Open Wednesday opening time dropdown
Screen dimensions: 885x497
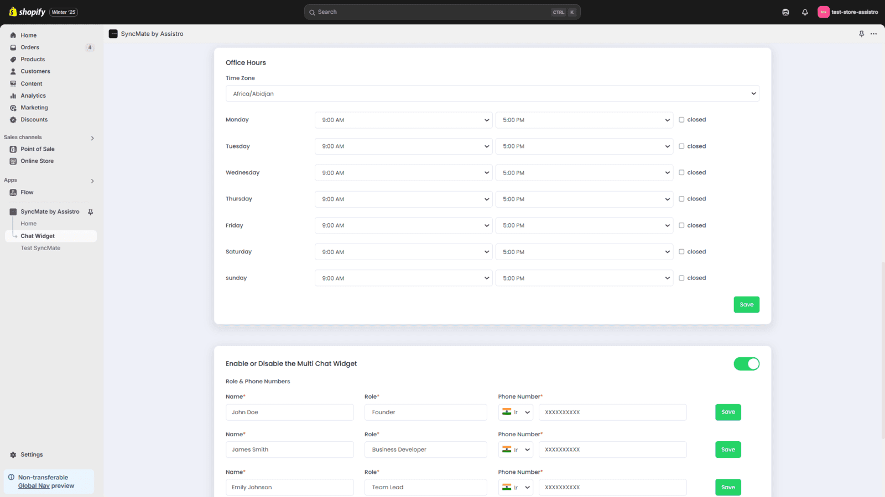[x=403, y=173]
